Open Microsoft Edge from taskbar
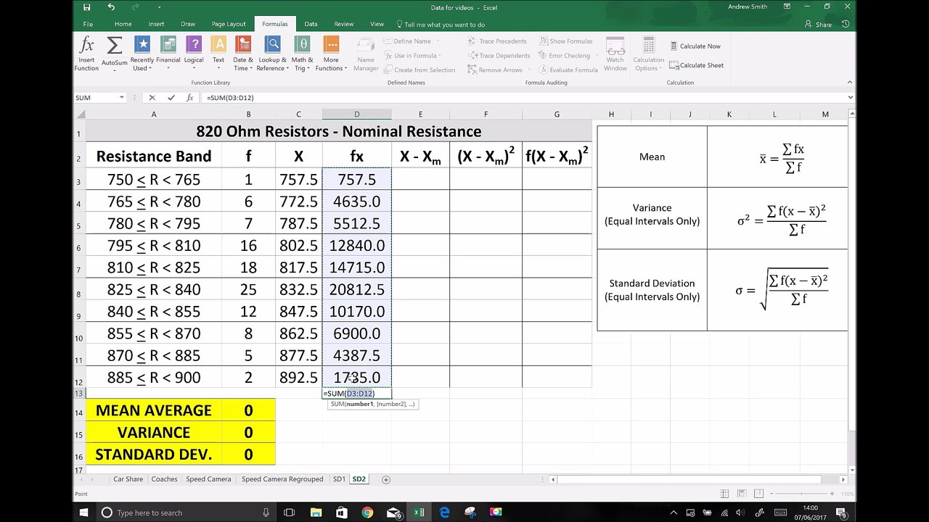Screen dimensions: 929x522 (x=445, y=513)
